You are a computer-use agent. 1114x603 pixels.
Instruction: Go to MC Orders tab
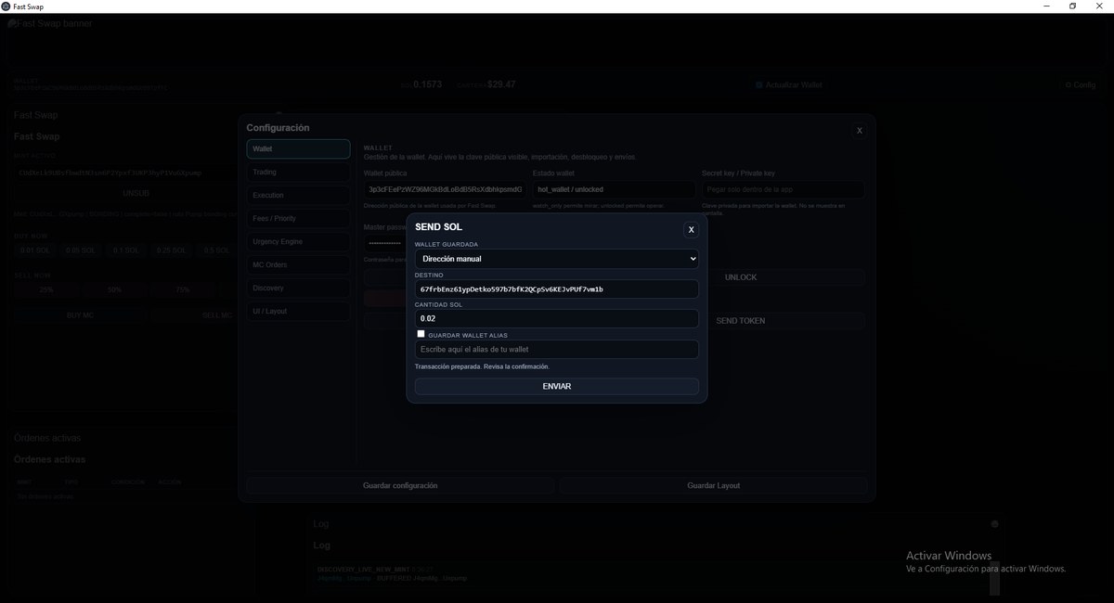[298, 264]
